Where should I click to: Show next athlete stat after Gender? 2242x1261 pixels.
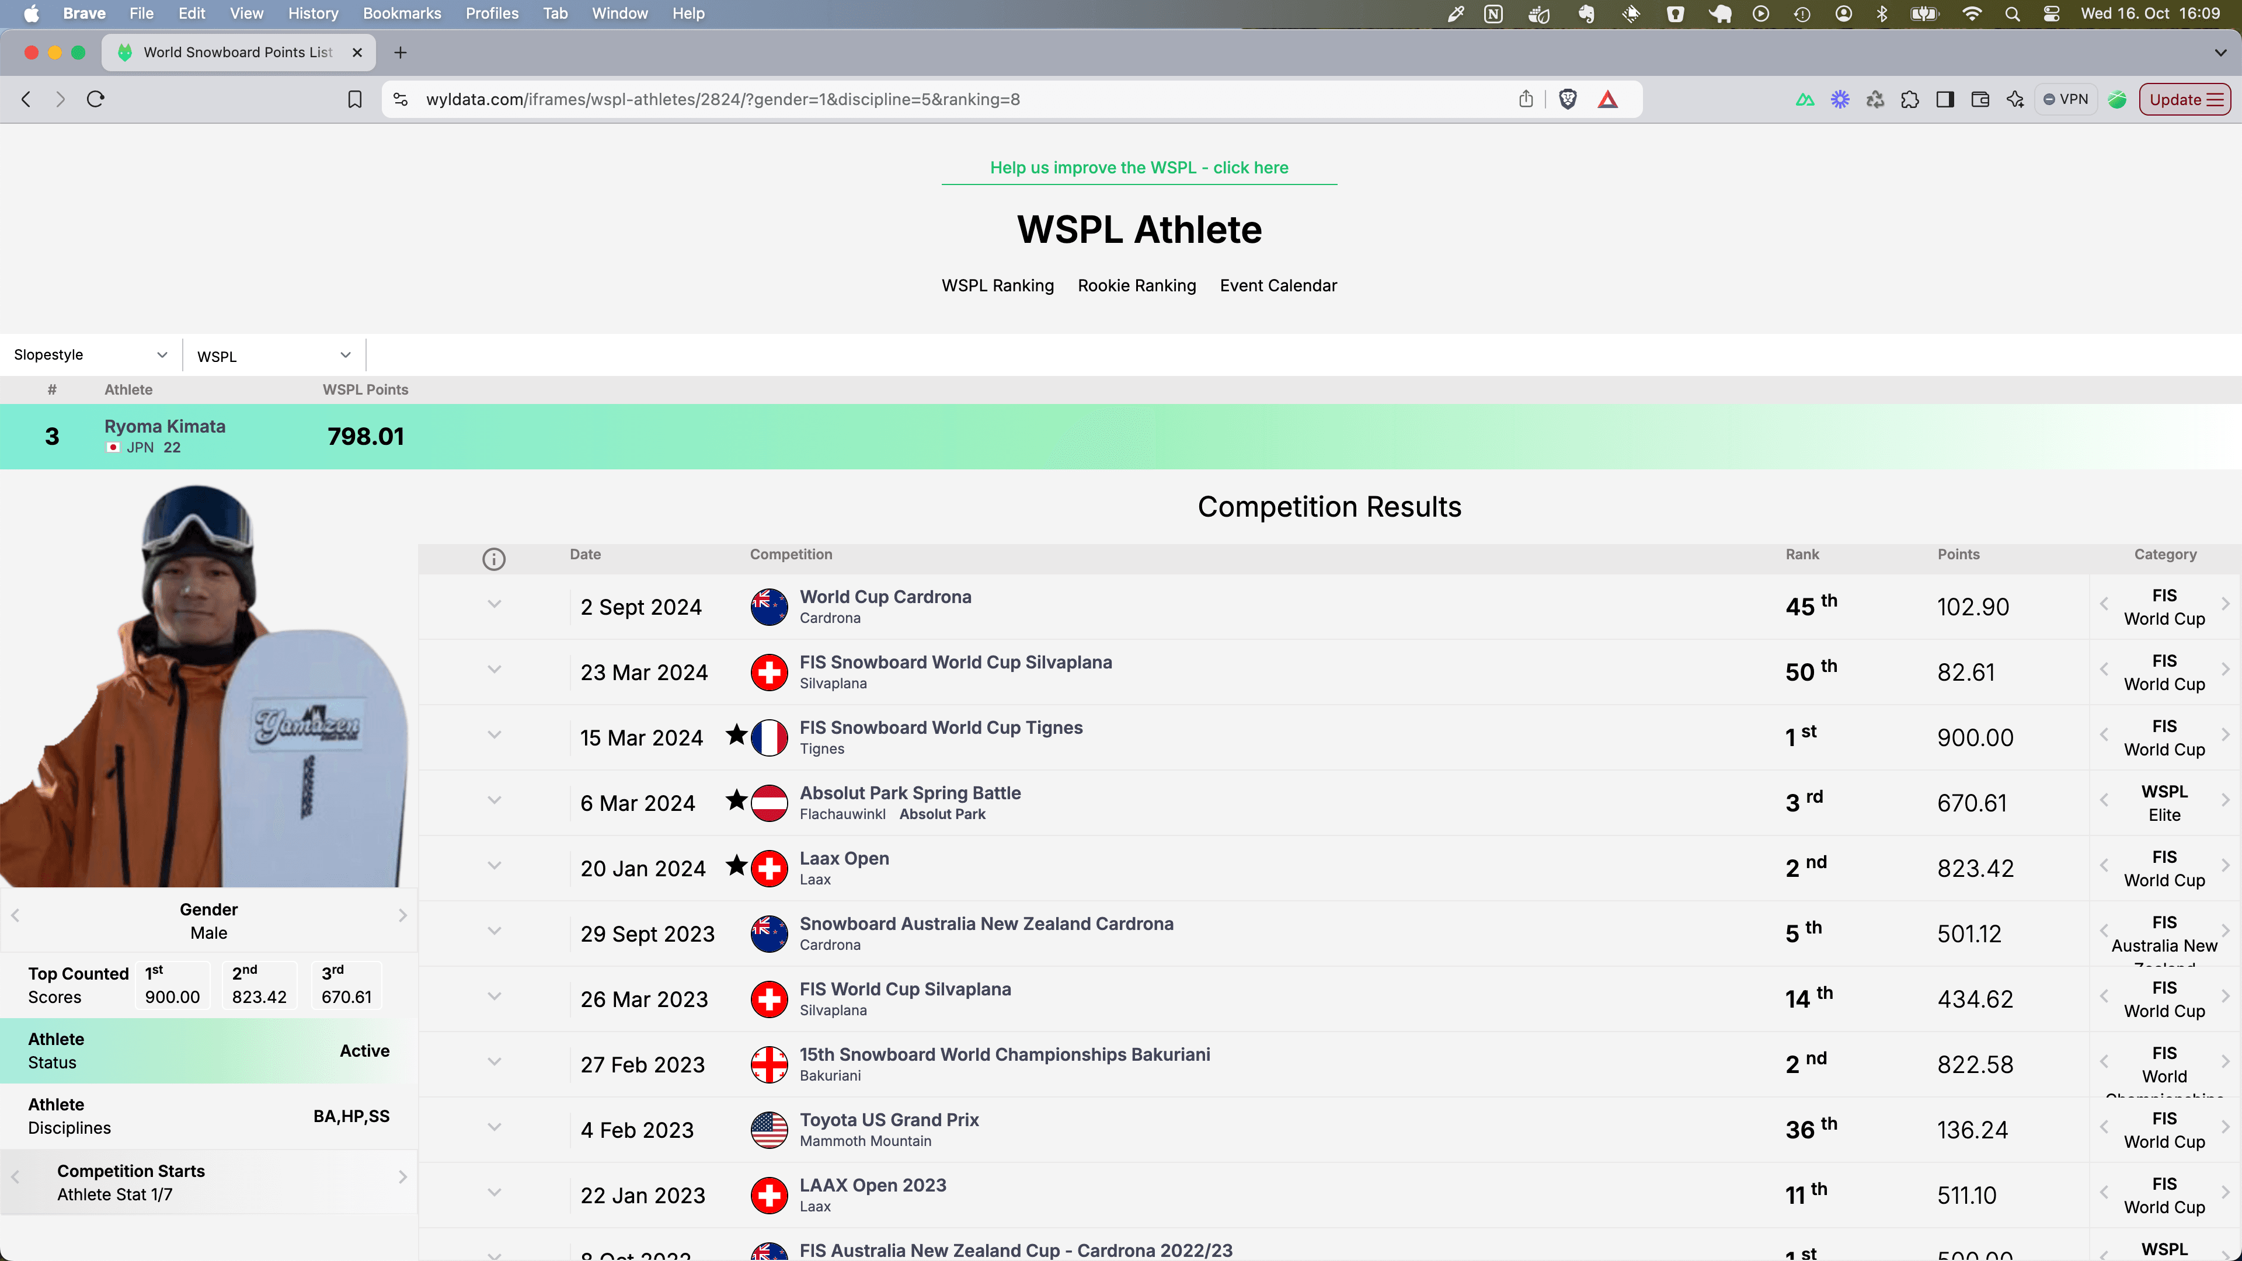click(x=402, y=915)
